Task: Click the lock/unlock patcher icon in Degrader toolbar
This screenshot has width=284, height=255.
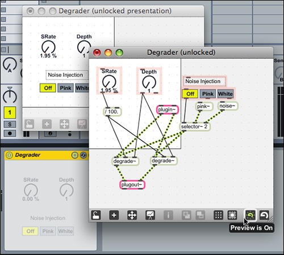Action: pyautogui.click(x=96, y=215)
